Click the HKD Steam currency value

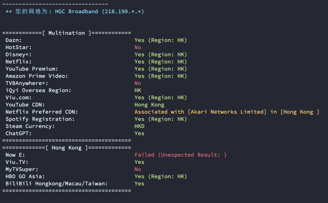[139, 126]
